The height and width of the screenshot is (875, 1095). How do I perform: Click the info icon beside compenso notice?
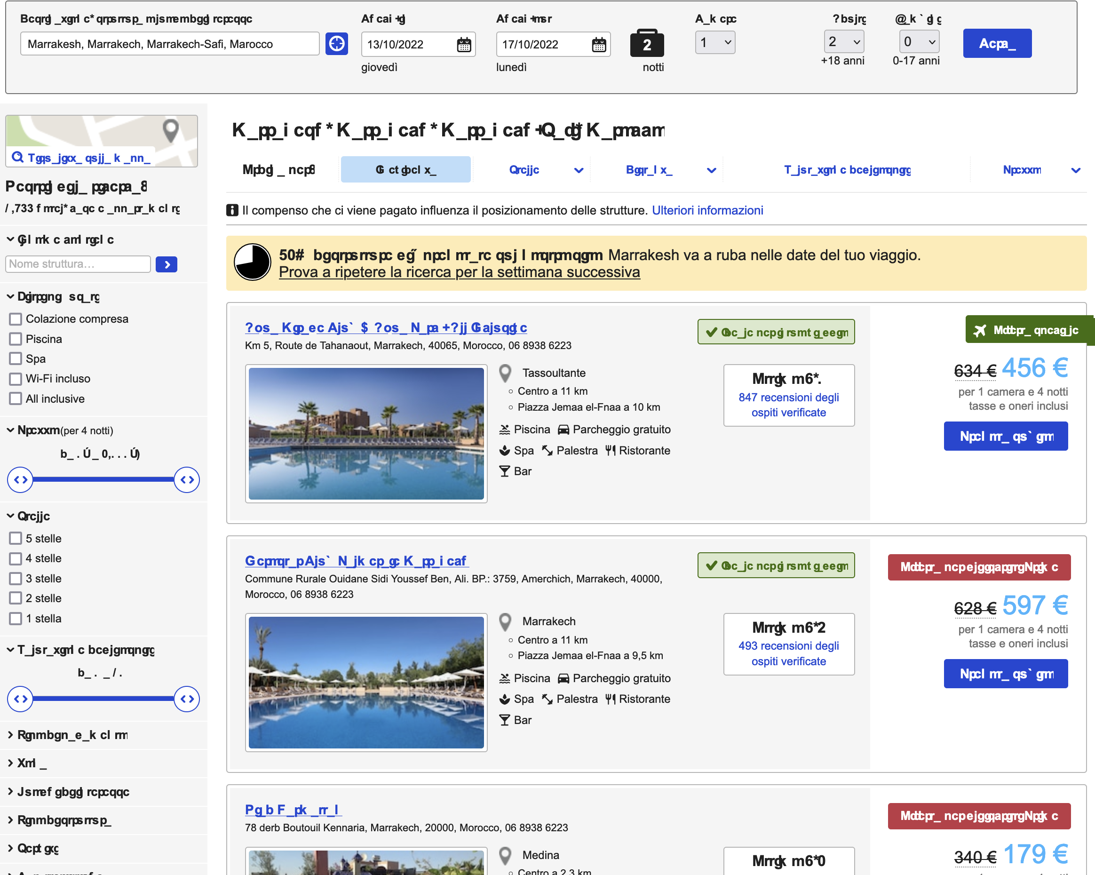click(x=232, y=210)
